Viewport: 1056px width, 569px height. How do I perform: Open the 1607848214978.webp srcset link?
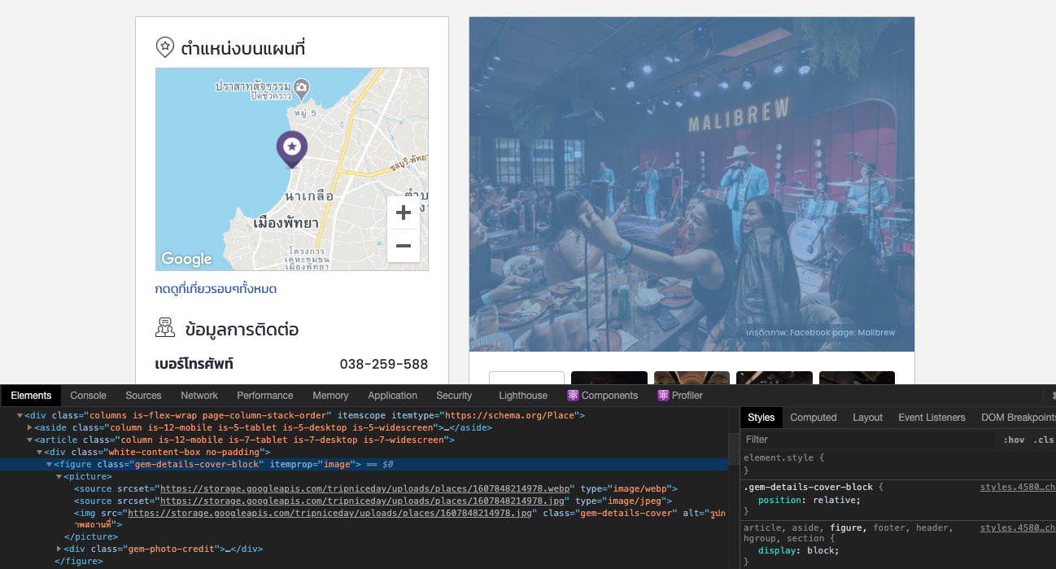(x=367, y=488)
